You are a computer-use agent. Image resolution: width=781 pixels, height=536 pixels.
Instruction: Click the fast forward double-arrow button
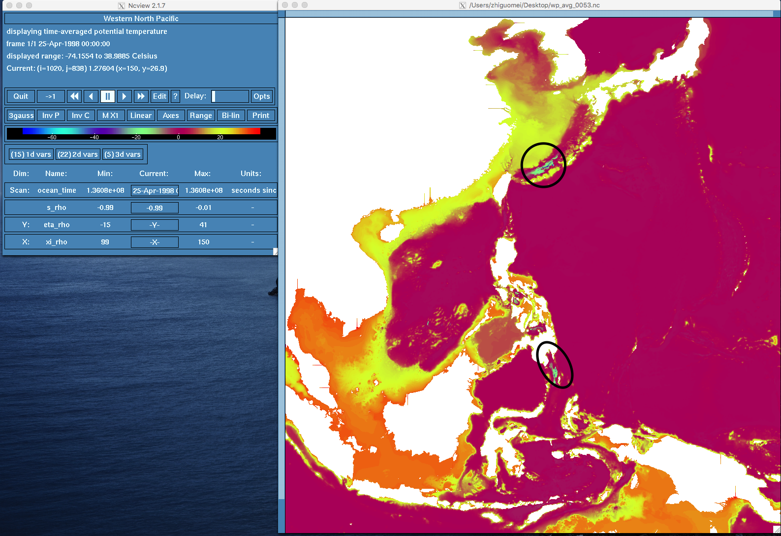point(141,96)
